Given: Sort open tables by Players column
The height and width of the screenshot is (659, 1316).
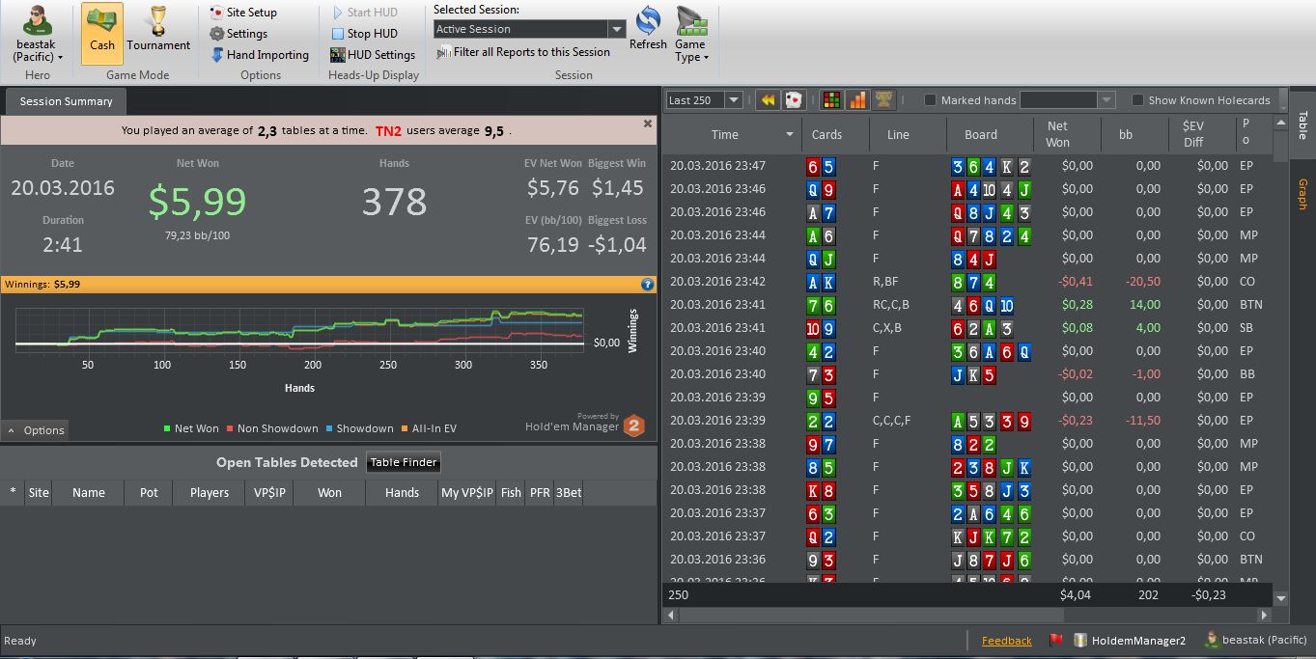Looking at the screenshot, I should tap(210, 492).
